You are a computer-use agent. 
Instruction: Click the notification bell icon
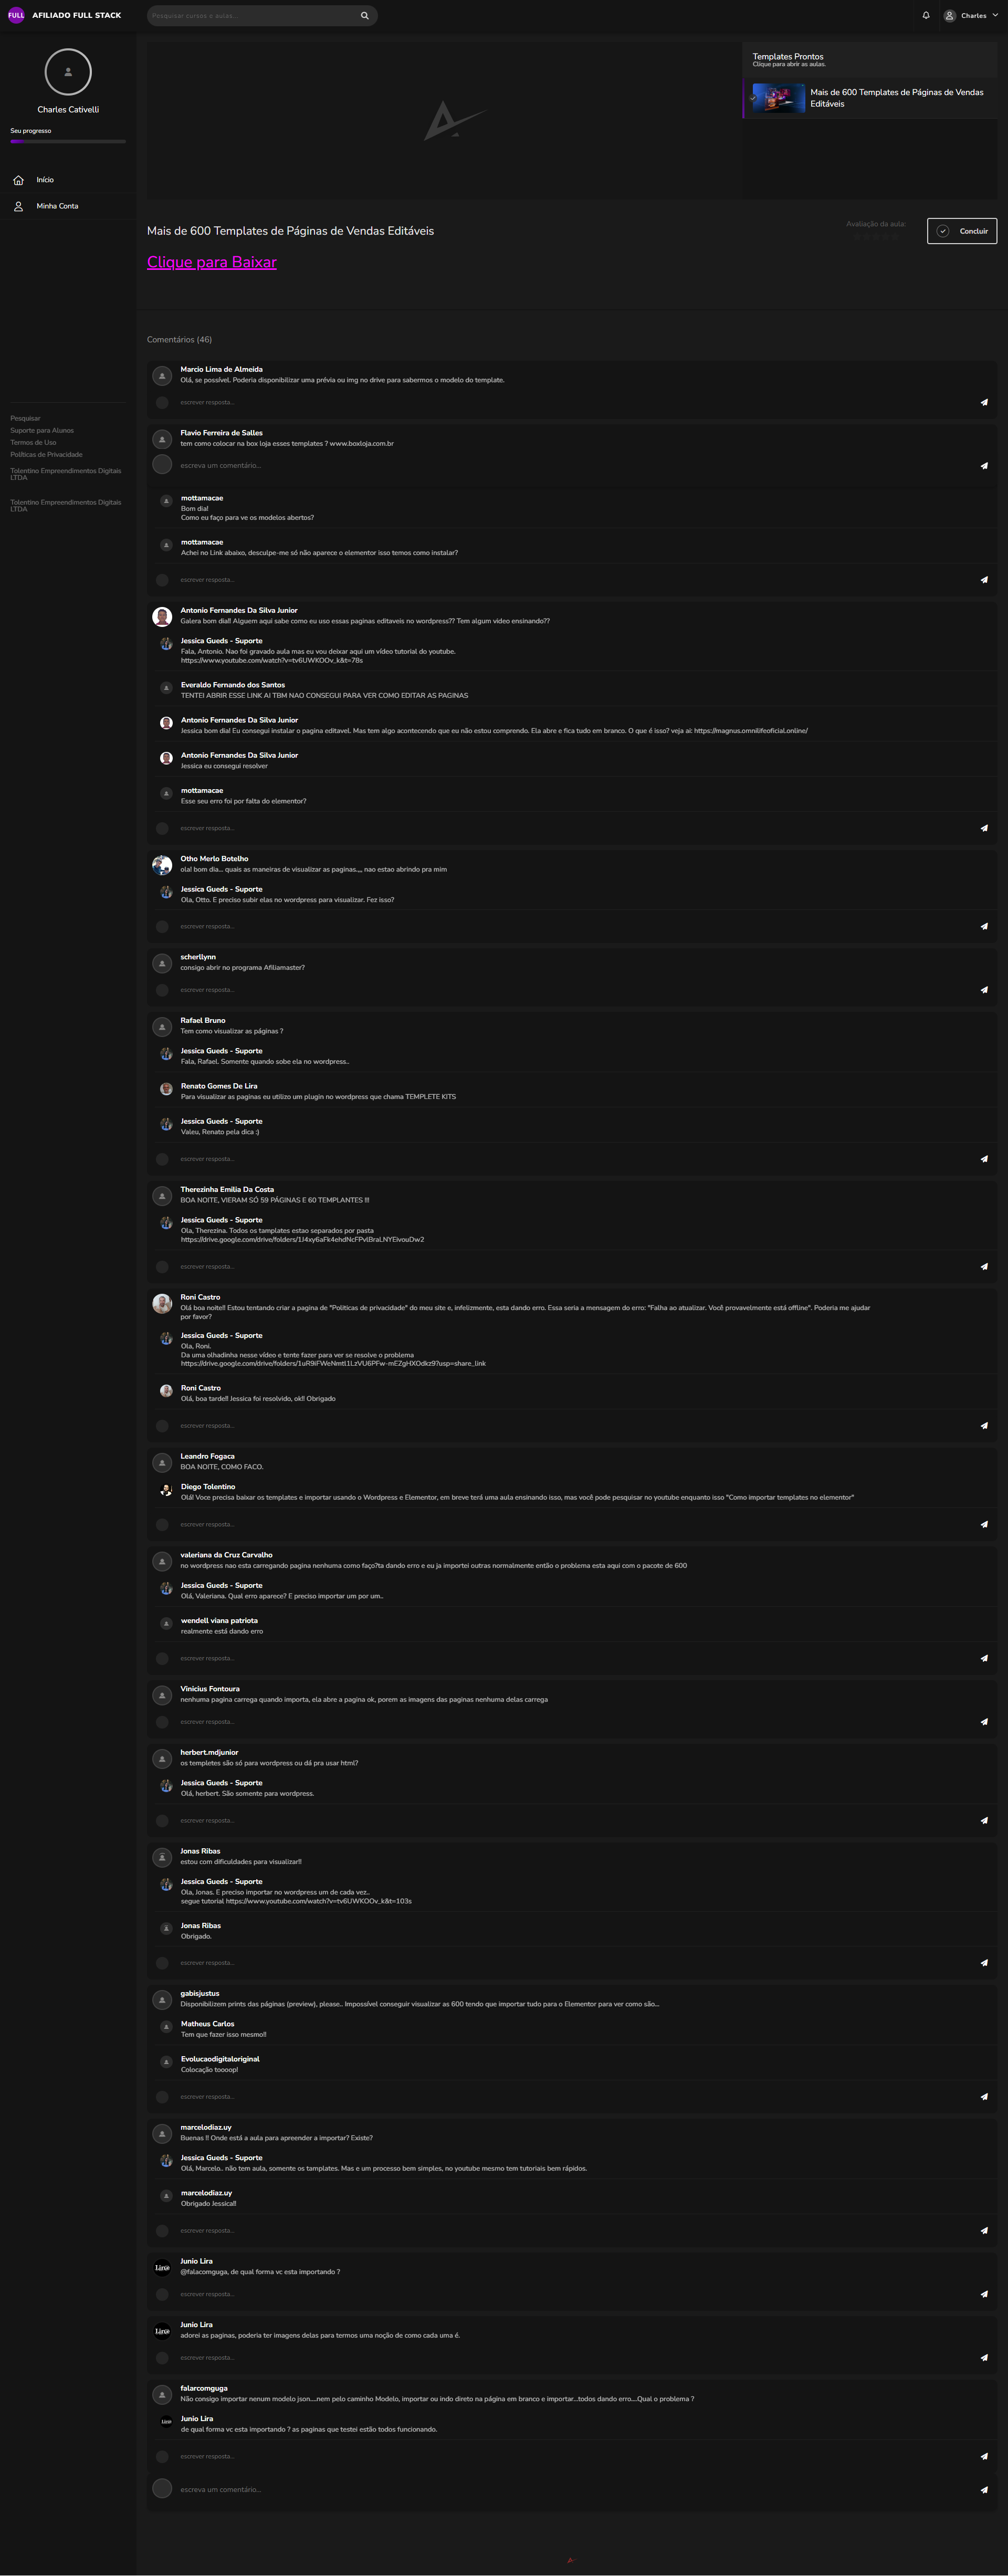click(925, 15)
